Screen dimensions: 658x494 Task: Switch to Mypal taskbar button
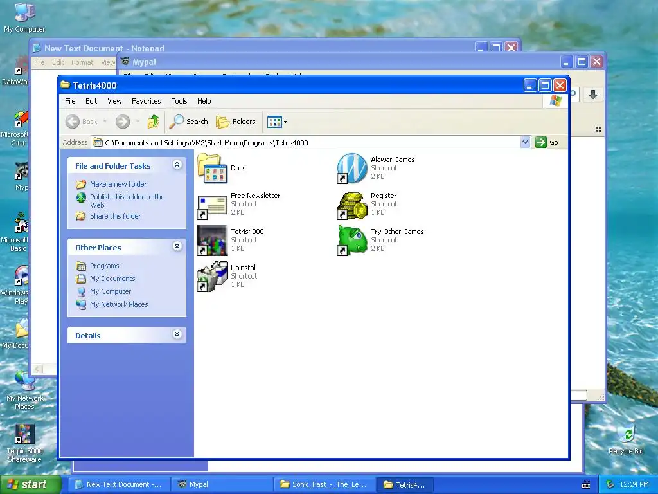pyautogui.click(x=222, y=484)
